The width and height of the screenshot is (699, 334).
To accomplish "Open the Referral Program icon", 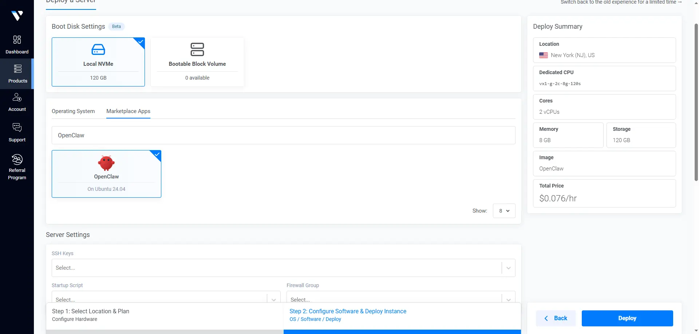I will pyautogui.click(x=17, y=159).
